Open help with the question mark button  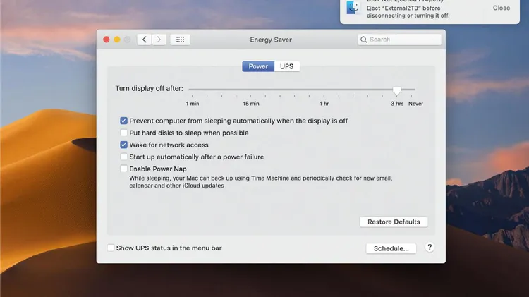tap(430, 248)
